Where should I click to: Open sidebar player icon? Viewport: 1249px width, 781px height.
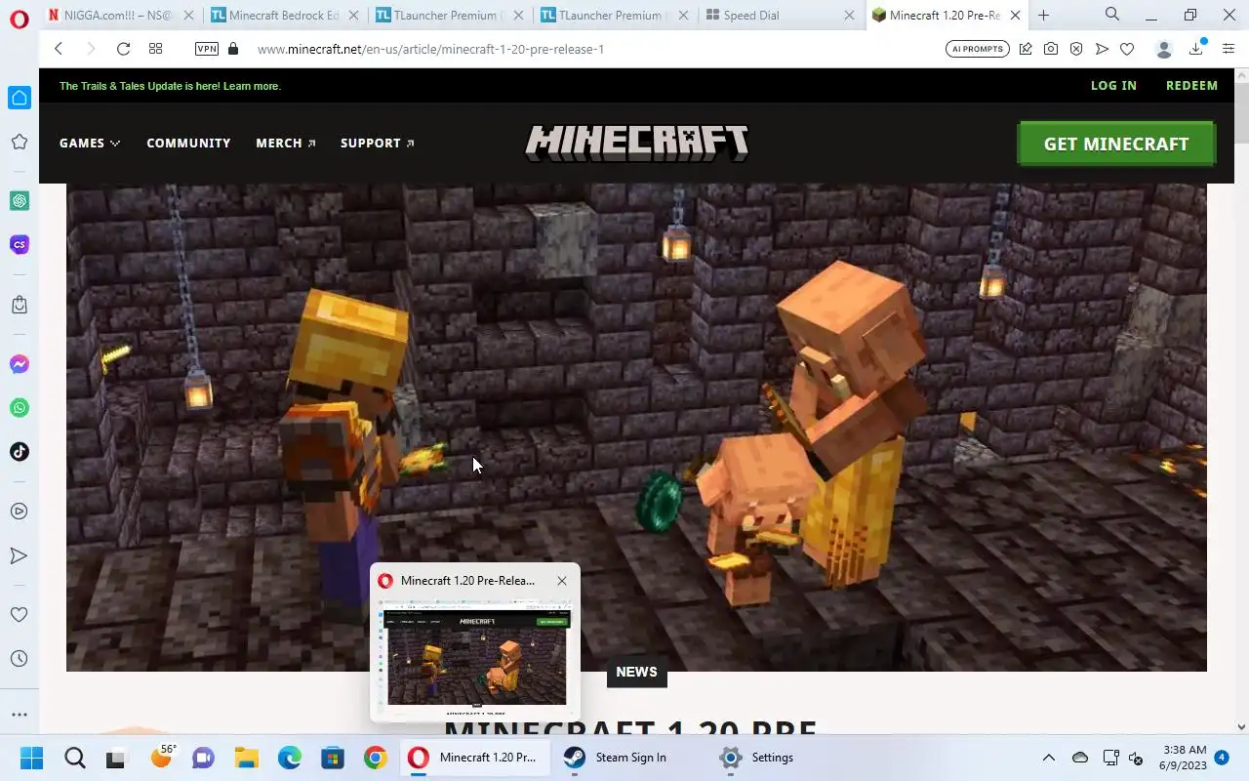20,512
